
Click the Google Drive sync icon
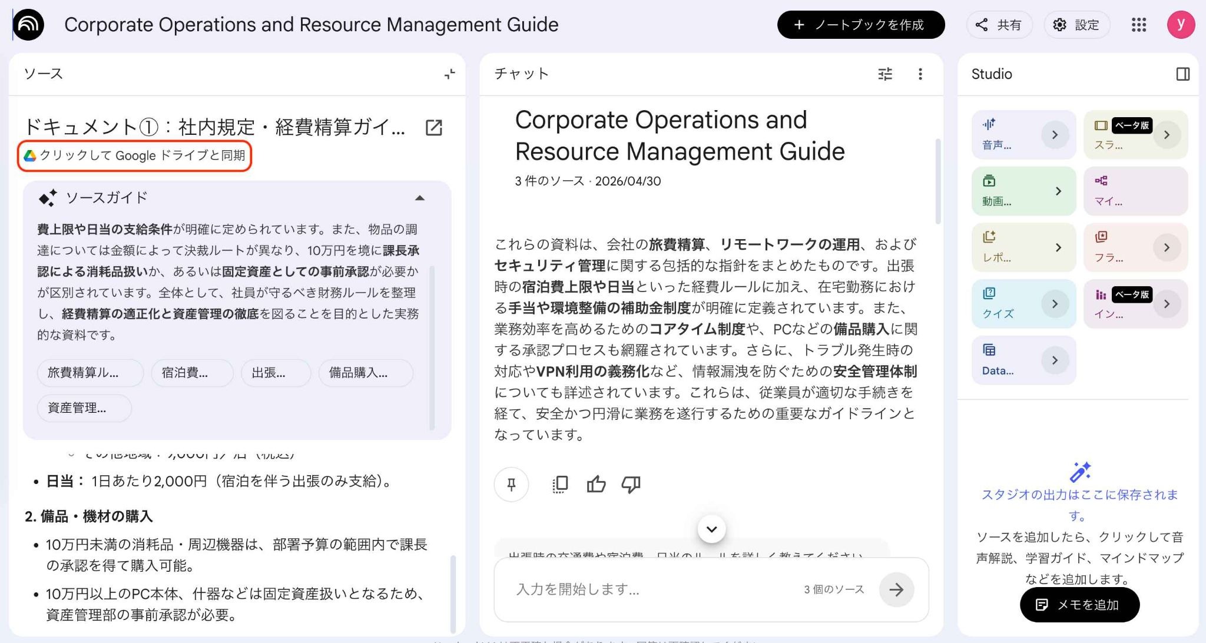(x=29, y=155)
